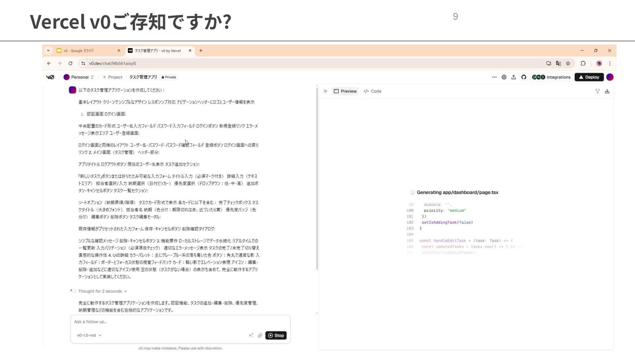Open the user avatar beside Deploy
The height and width of the screenshot is (357, 635).
coord(610,77)
